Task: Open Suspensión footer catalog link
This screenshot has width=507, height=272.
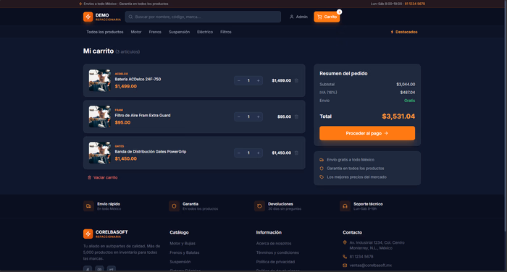Action: 180,262
